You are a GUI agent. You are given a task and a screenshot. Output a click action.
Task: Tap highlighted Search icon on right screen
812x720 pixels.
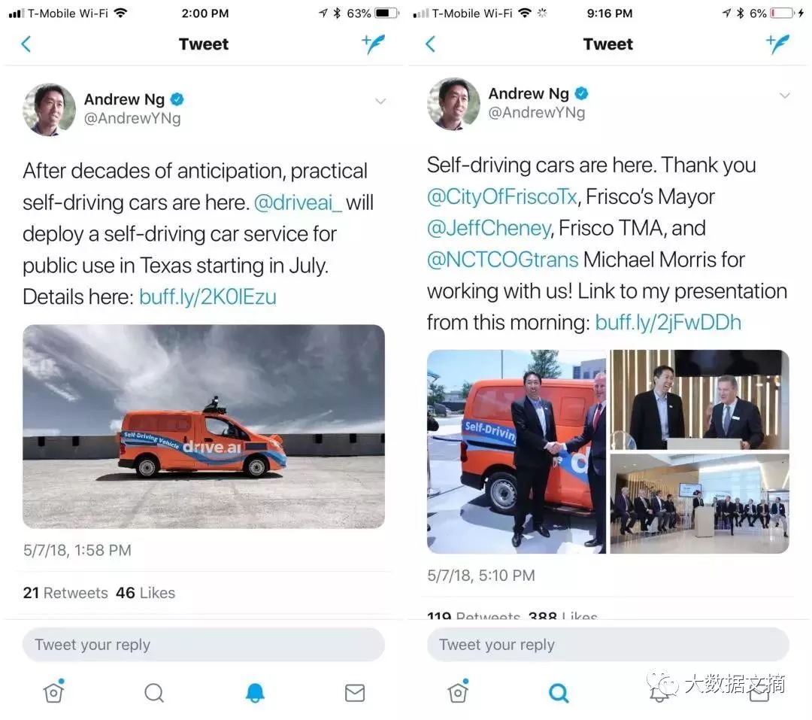pos(559,692)
